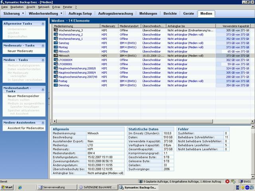Screen dimensions: 255x191
Task: Click the BW01 server icon in status bar
Action: click(x=241, y=181)
